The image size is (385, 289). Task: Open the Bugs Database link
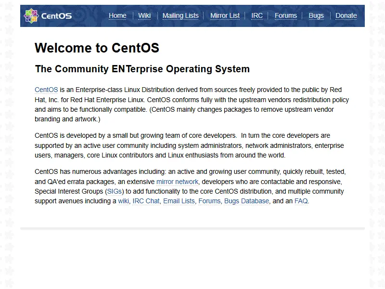point(246,201)
